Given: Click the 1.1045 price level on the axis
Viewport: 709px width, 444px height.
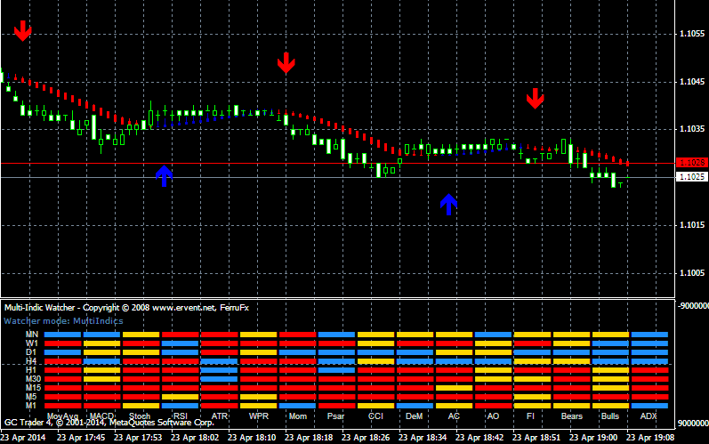Looking at the screenshot, I should 692,82.
